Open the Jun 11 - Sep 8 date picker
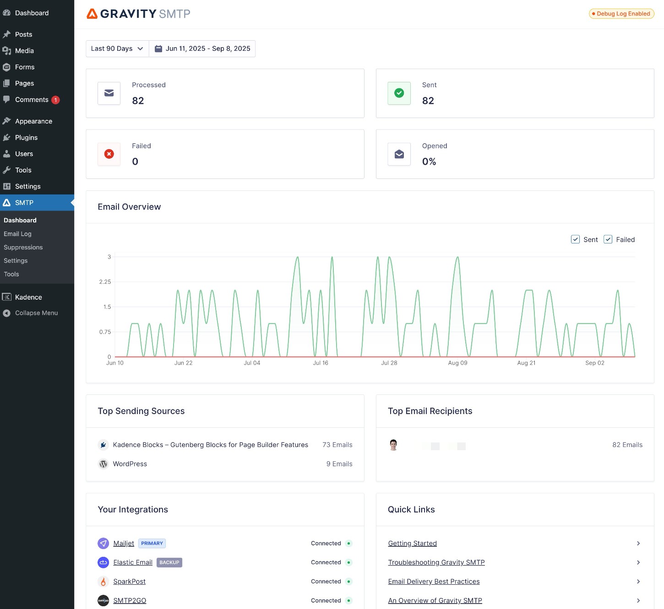The width and height of the screenshot is (664, 609). click(202, 49)
